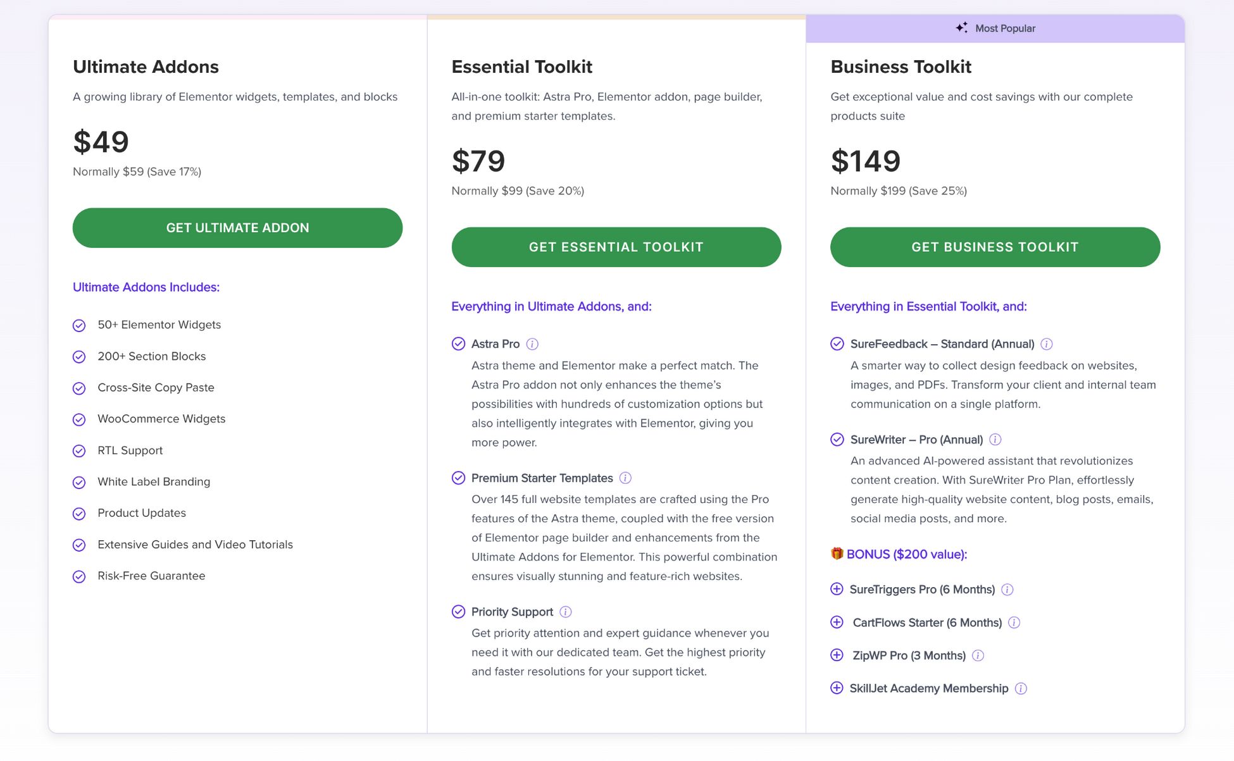This screenshot has width=1234, height=761.
Task: Open info icon beside Premium Starter Templates
Action: pyautogui.click(x=625, y=478)
